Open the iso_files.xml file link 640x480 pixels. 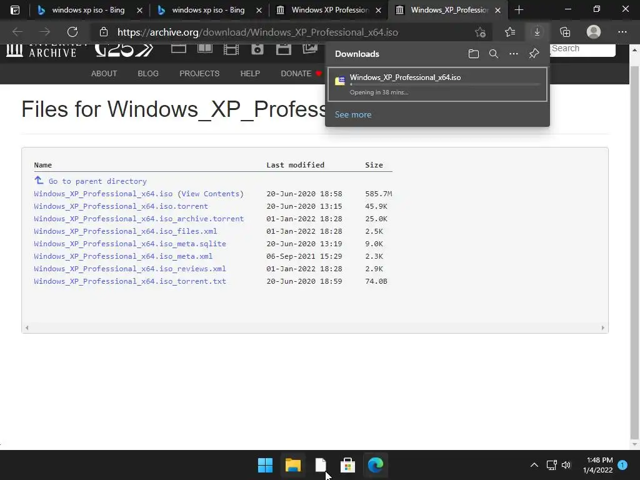(125, 231)
